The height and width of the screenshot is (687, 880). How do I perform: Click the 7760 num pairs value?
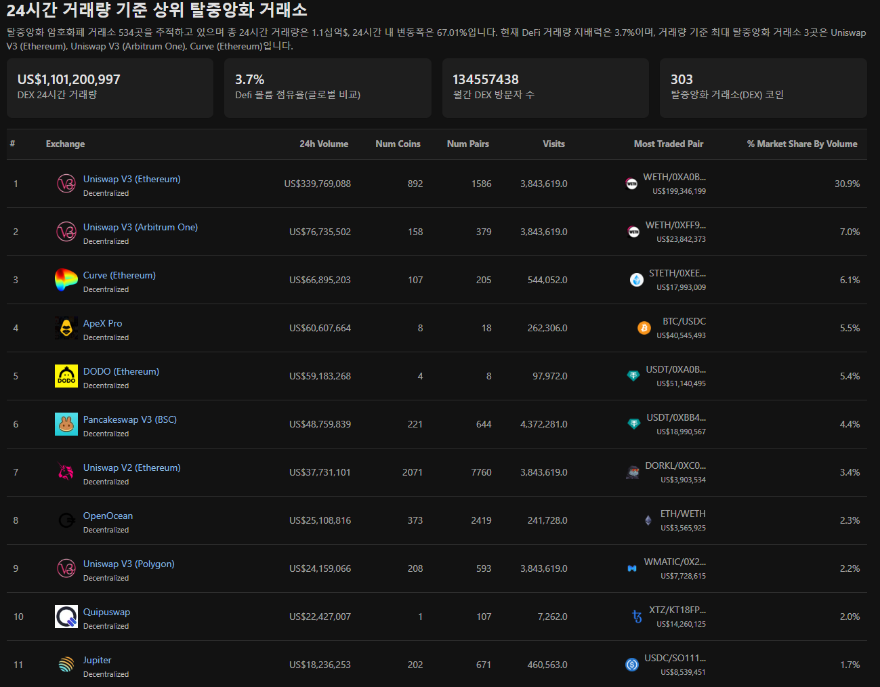coord(482,472)
